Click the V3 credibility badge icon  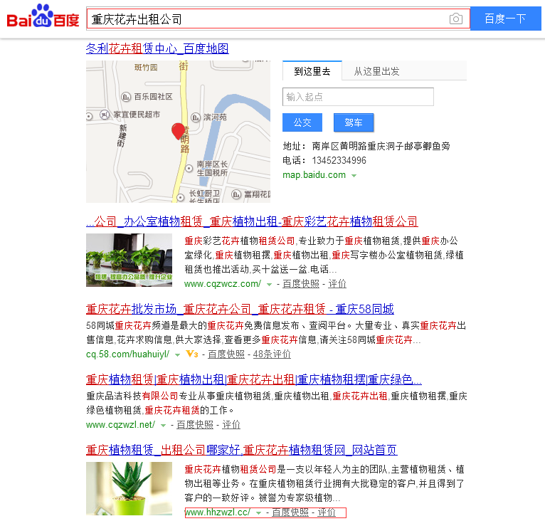pos(191,354)
